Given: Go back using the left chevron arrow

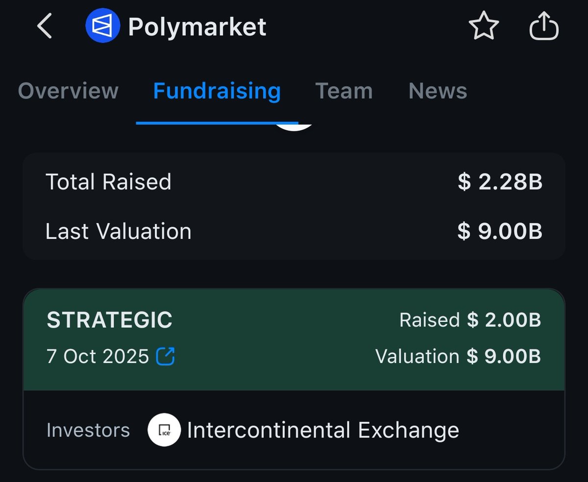Looking at the screenshot, I should [x=45, y=26].
